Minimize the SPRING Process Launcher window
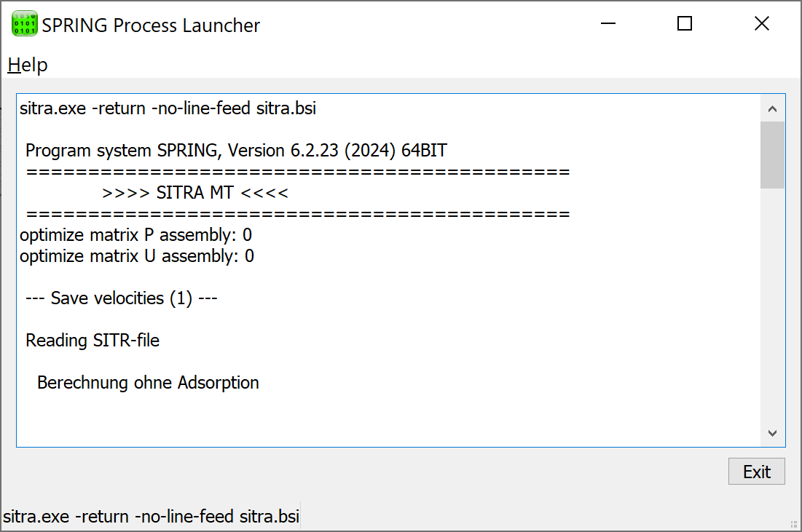This screenshot has width=802, height=532. (x=608, y=23)
